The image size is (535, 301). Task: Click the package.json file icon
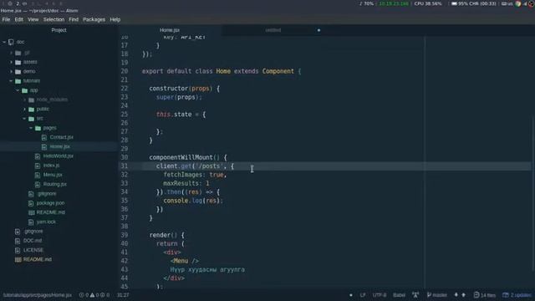pos(31,203)
